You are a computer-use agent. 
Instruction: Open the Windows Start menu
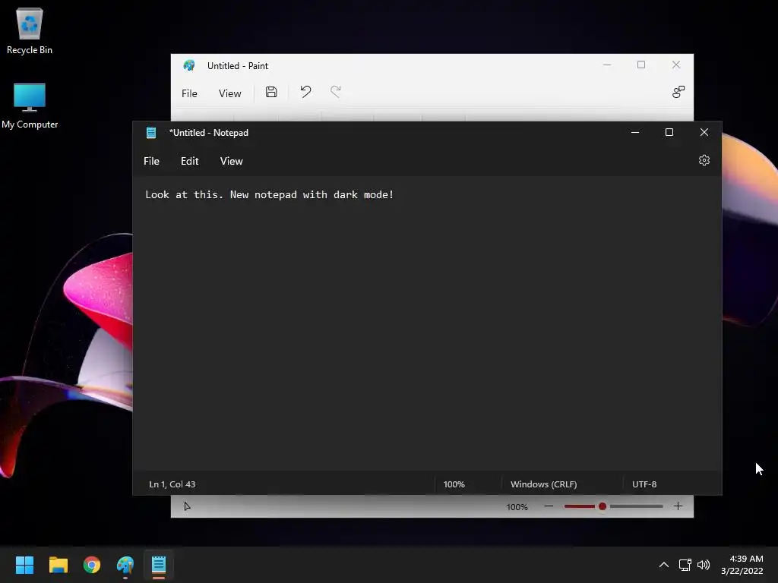tap(24, 565)
